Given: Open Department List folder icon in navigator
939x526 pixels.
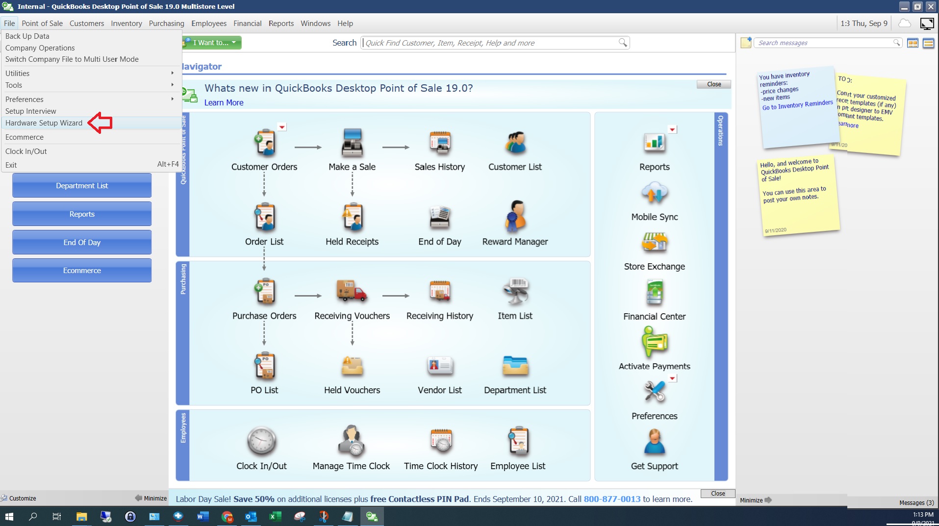Looking at the screenshot, I should (515, 366).
